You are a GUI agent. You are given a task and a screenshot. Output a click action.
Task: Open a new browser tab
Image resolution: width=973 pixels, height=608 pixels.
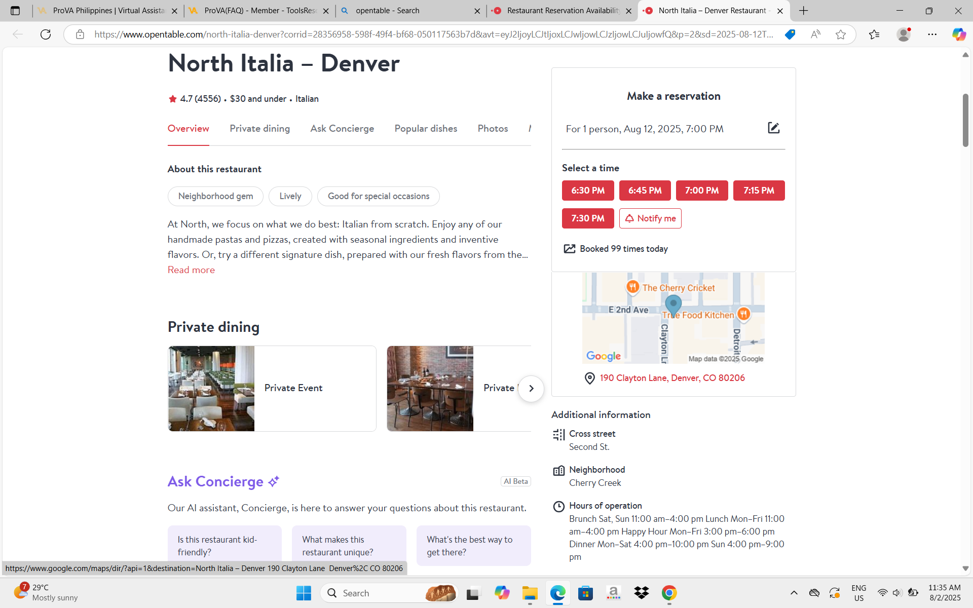coord(804,11)
